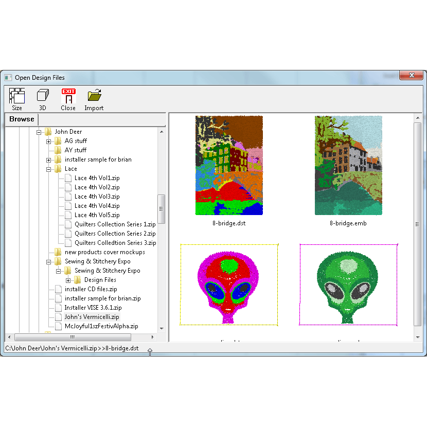Switch to 3D design view
Viewport: 427px width, 427px height.
click(42, 98)
